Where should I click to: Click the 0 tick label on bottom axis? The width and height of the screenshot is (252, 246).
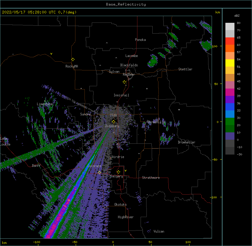113,242
